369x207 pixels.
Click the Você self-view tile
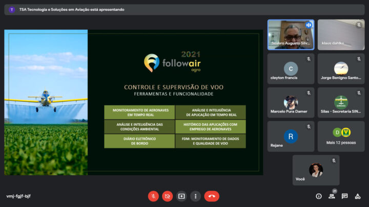[x=316, y=170]
